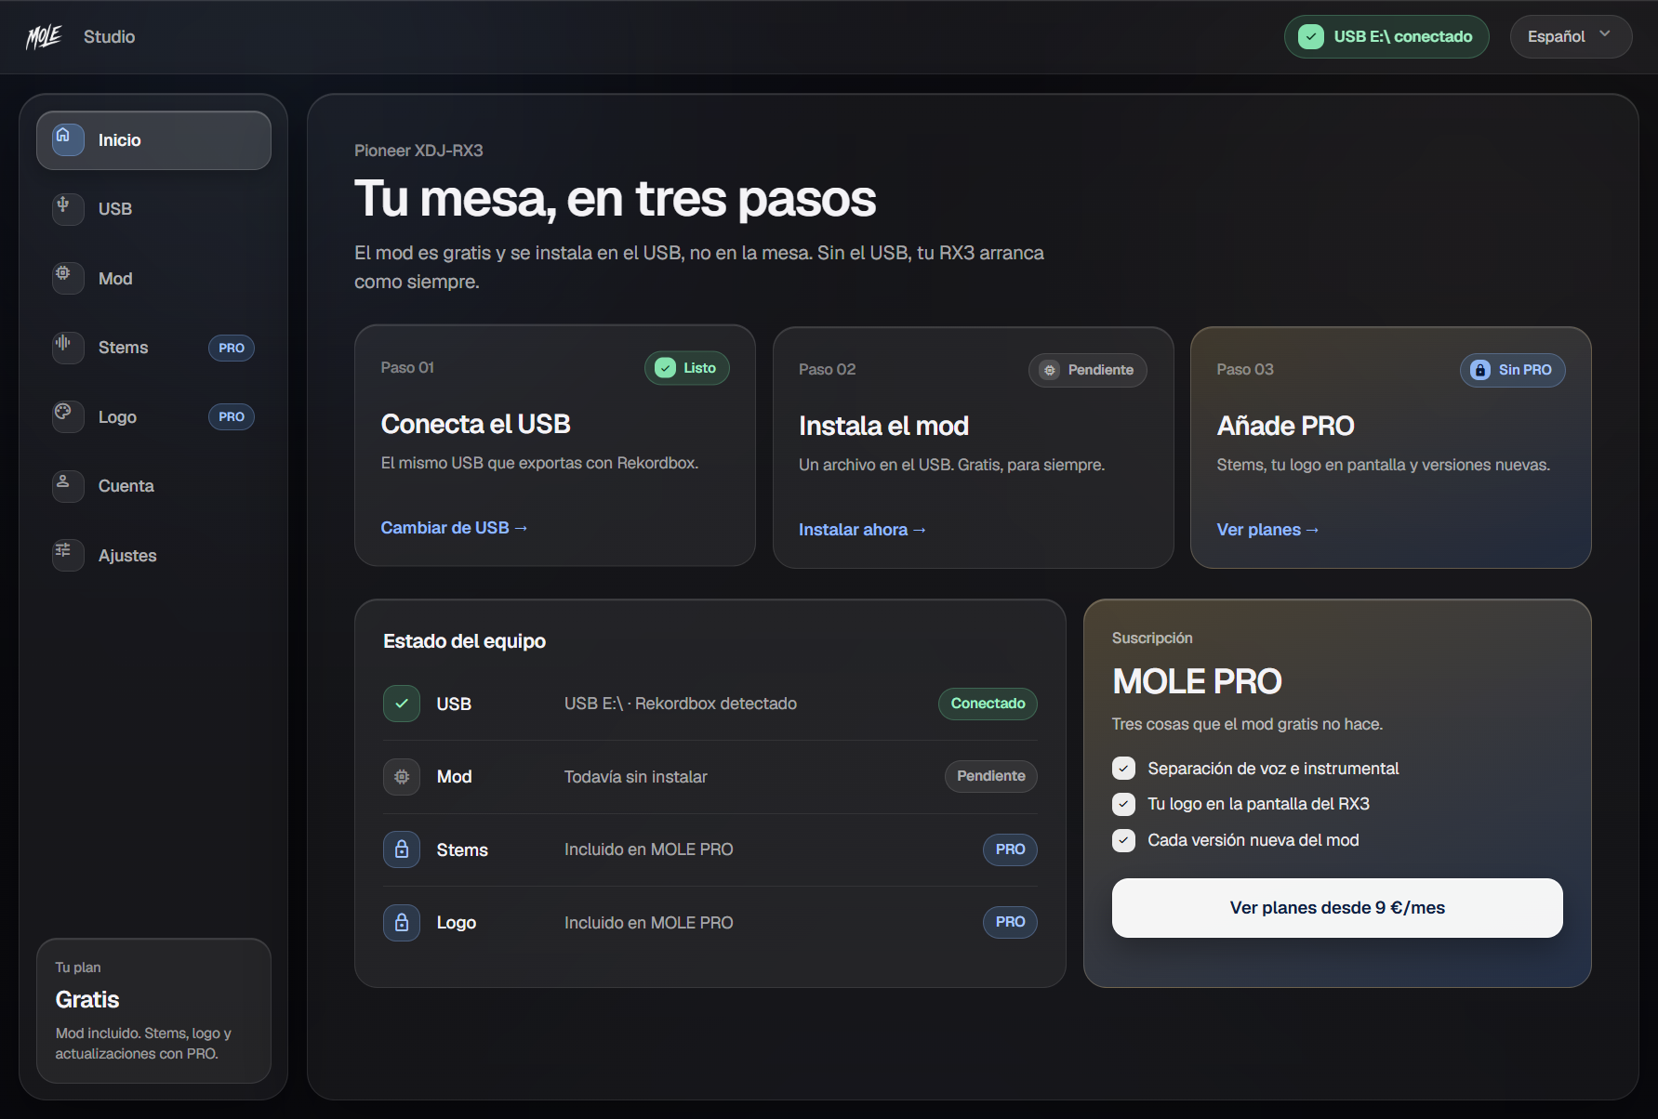
Task: Open the Español language dropdown
Action: 1571,37
